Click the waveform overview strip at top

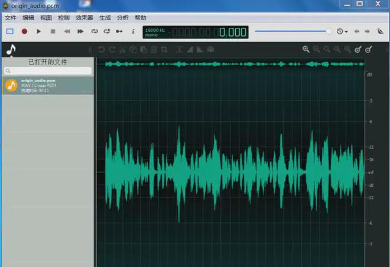tap(230, 64)
